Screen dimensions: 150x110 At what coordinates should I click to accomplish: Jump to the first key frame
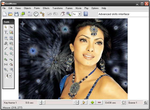41,103
